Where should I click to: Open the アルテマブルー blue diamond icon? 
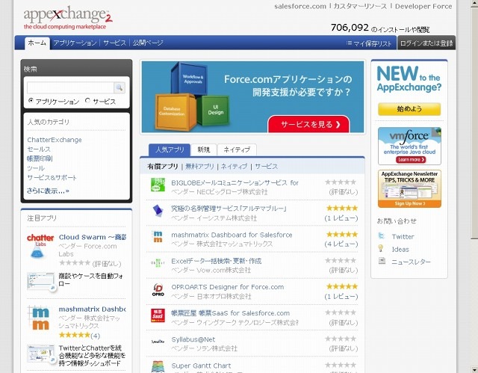coord(158,211)
